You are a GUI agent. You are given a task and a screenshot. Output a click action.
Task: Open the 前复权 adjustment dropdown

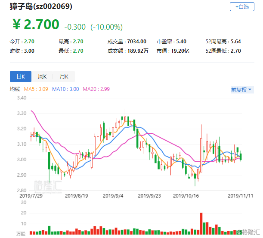pyautogui.click(x=242, y=90)
